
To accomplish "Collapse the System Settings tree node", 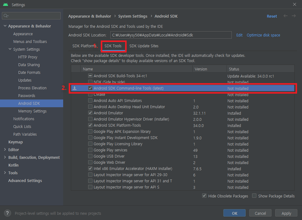I will 10,49.
